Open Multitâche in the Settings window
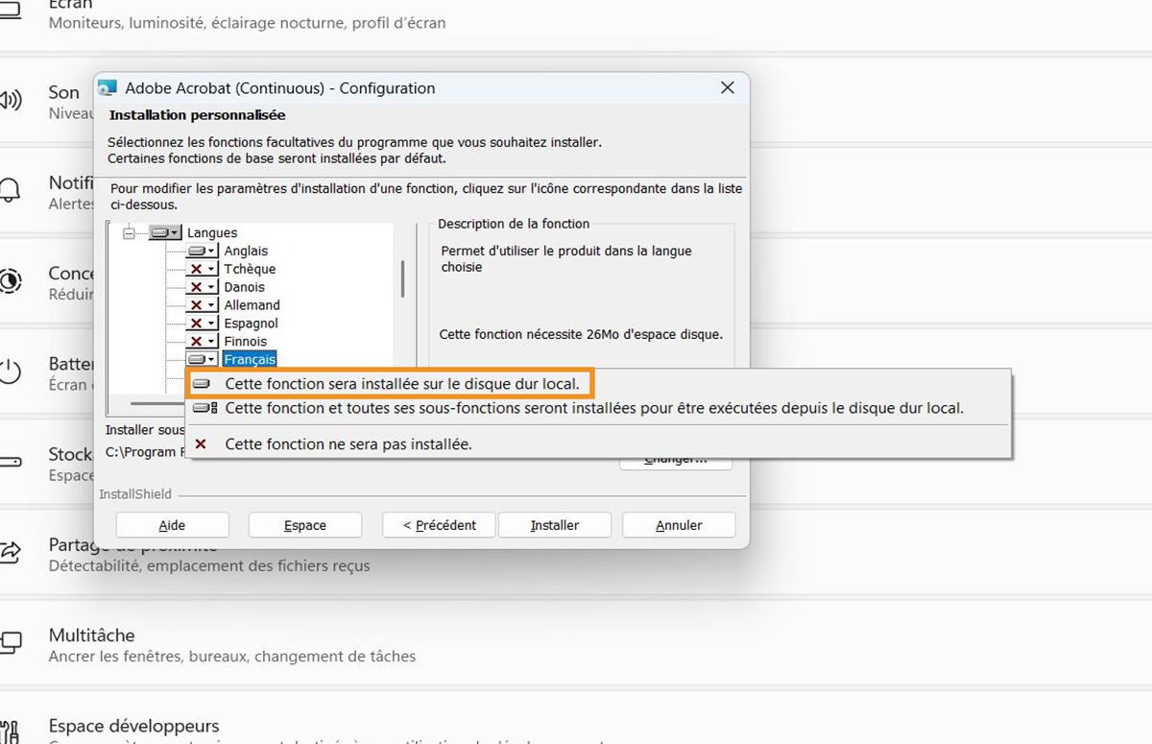The width and height of the screenshot is (1152, 744). coord(576,645)
